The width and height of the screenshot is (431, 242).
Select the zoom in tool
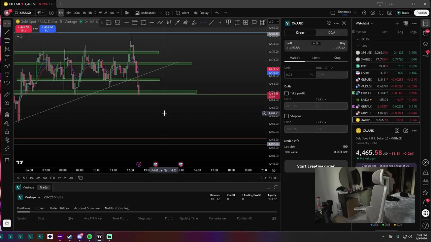pyautogui.click(x=7, y=103)
